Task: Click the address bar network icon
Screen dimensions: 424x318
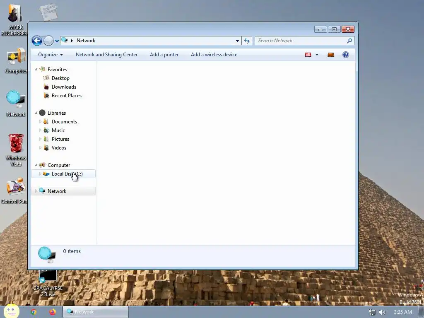Action: pos(65,40)
